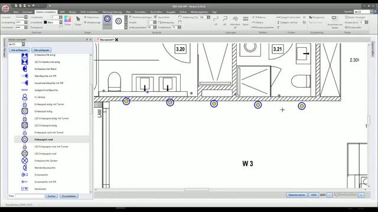Open the HLK ribbon tab

pos(62,12)
